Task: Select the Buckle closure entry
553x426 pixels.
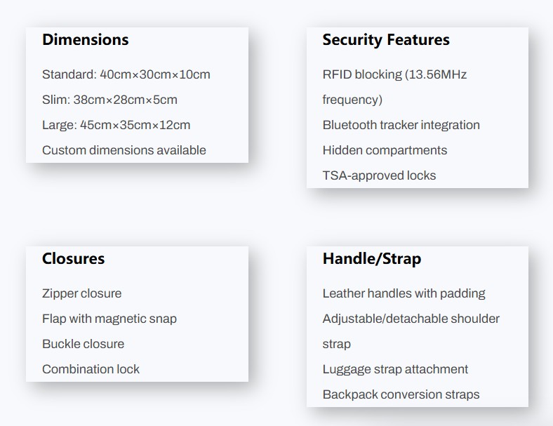Action: pyautogui.click(x=83, y=344)
